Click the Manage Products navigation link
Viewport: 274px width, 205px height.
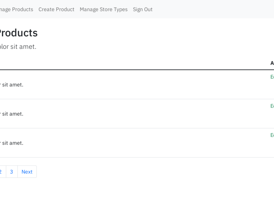16,9
